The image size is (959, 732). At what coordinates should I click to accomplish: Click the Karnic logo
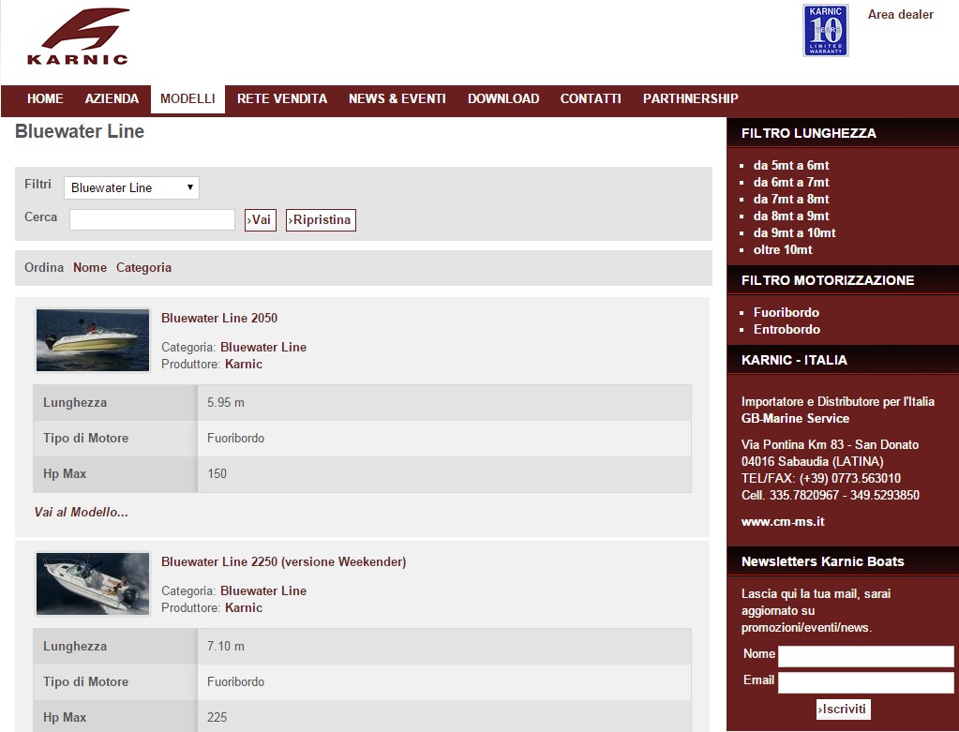[x=78, y=36]
